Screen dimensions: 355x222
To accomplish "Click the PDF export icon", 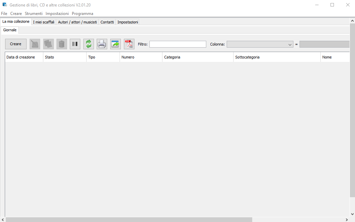I will coord(129,44).
